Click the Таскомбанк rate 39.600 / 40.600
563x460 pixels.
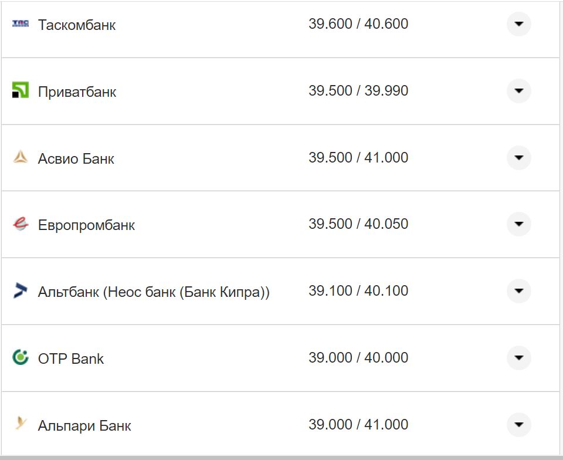(x=358, y=24)
